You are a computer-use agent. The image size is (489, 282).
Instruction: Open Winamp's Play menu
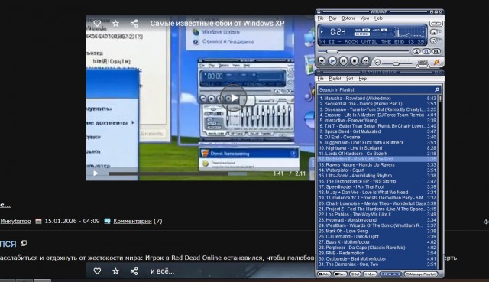coord(333,18)
